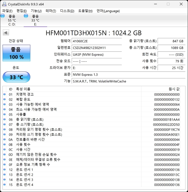Image resolution: width=188 pixels, height=192 pixels.
Task: Click blue status orb for C: D: disk
Action: coord(3,16)
